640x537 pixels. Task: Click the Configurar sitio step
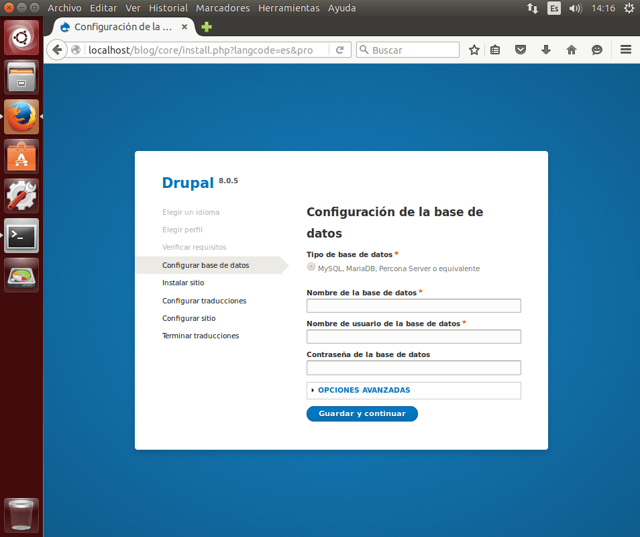189,318
